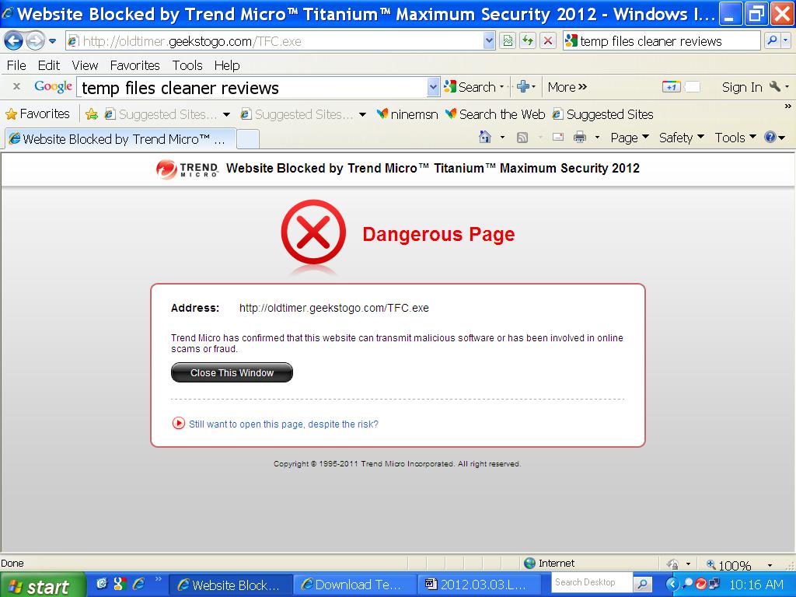
Task: Open the View menu
Action: tap(85, 65)
